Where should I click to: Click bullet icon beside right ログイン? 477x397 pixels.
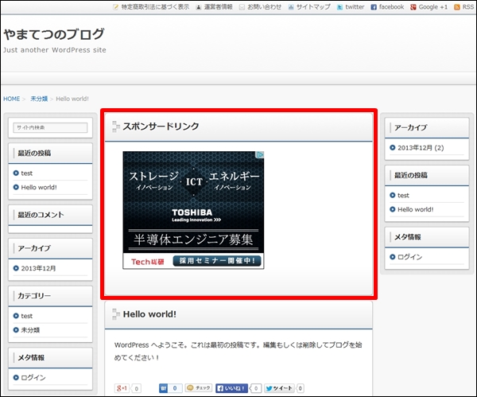click(x=393, y=257)
